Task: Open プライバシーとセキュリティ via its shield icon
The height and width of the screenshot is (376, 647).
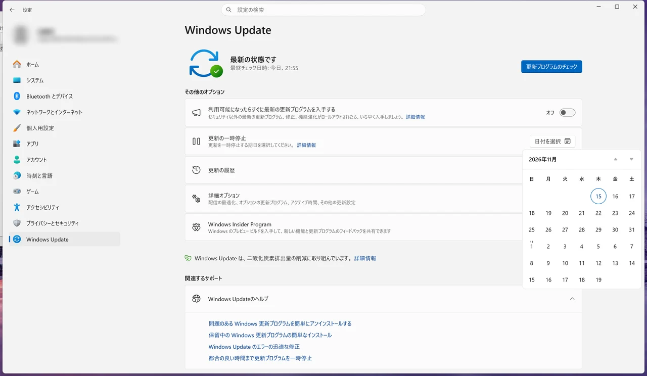Action: tap(17, 223)
